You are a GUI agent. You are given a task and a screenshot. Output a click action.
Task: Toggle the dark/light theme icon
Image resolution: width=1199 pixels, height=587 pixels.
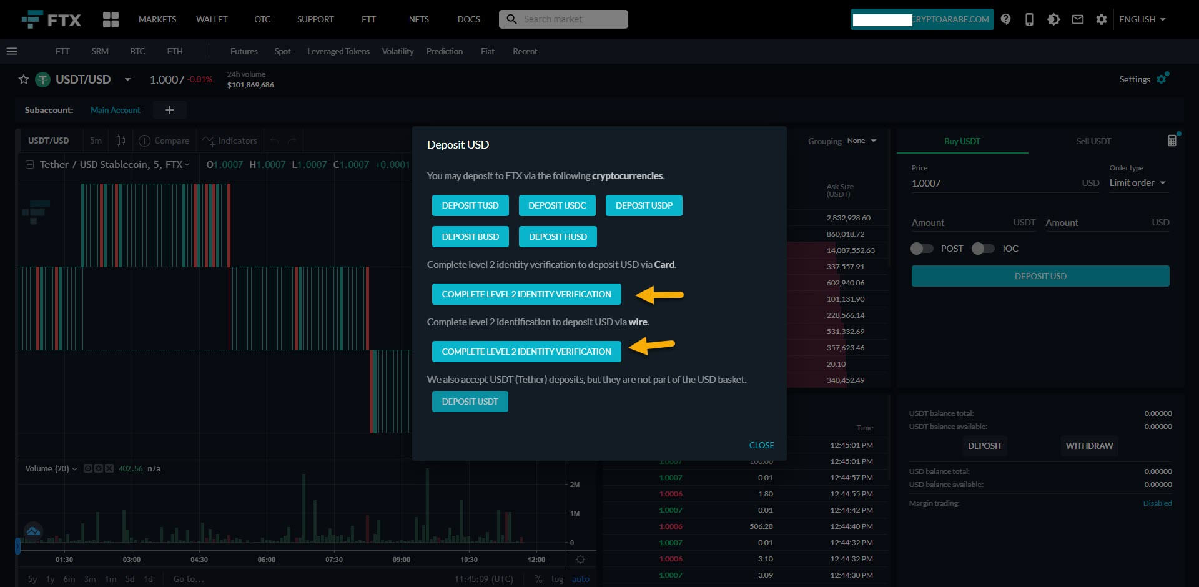click(x=1053, y=19)
